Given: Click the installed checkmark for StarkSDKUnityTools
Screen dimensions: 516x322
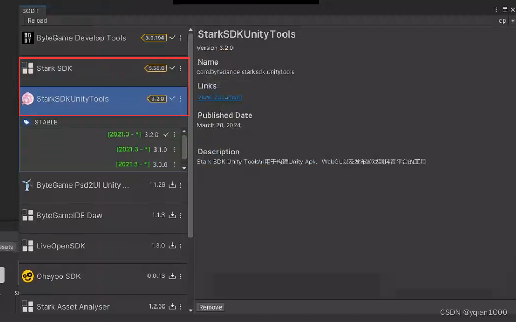Looking at the screenshot, I should pos(172,98).
